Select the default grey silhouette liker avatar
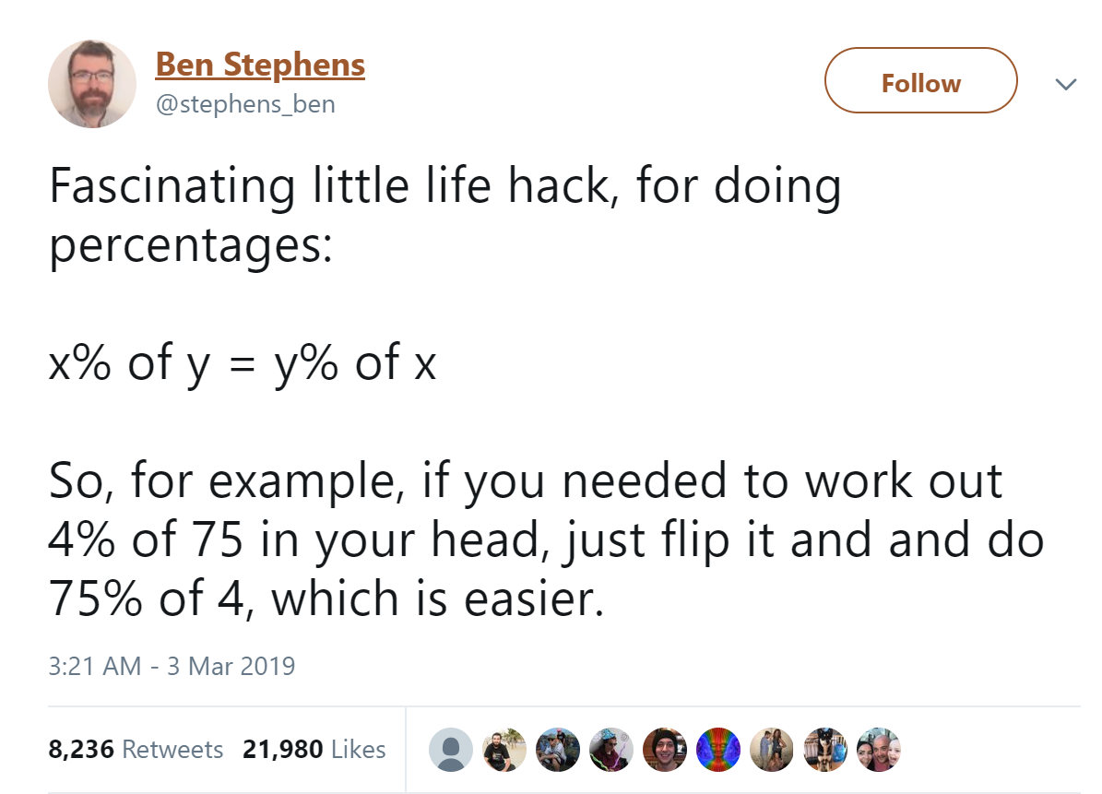Image resolution: width=1102 pixels, height=794 pixels. click(451, 750)
